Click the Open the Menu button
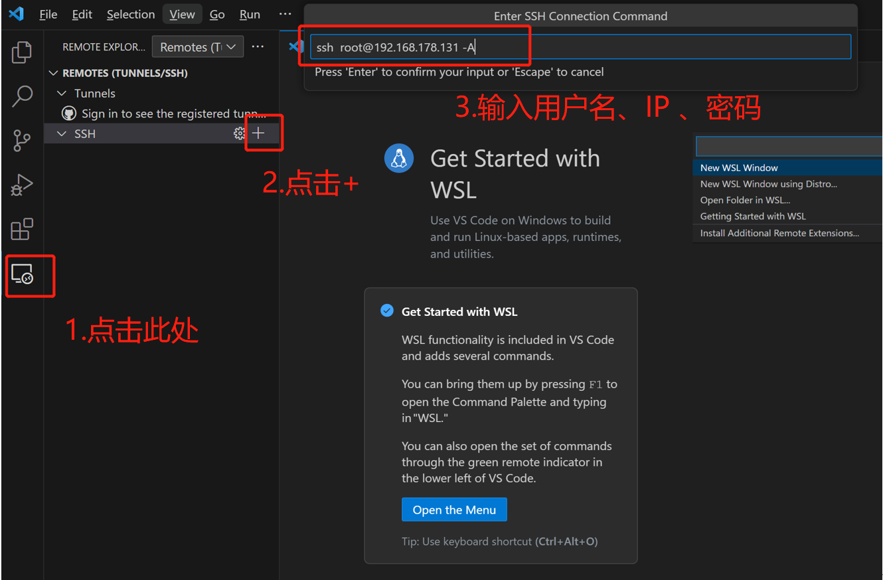The image size is (883, 580). pyautogui.click(x=454, y=510)
